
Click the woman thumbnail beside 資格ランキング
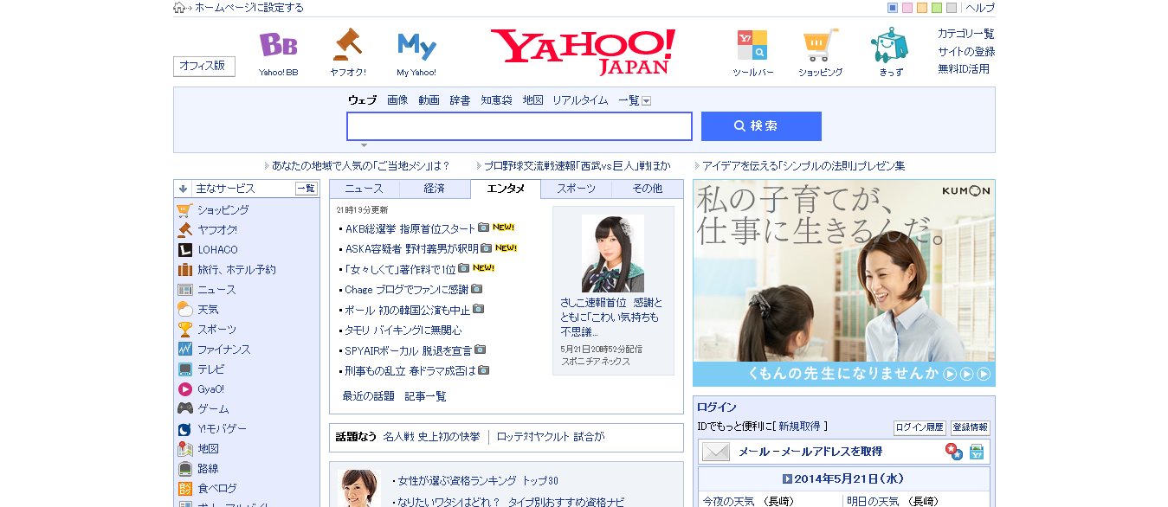[x=359, y=488]
